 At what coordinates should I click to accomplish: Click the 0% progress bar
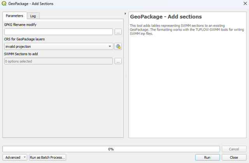tap(111, 149)
